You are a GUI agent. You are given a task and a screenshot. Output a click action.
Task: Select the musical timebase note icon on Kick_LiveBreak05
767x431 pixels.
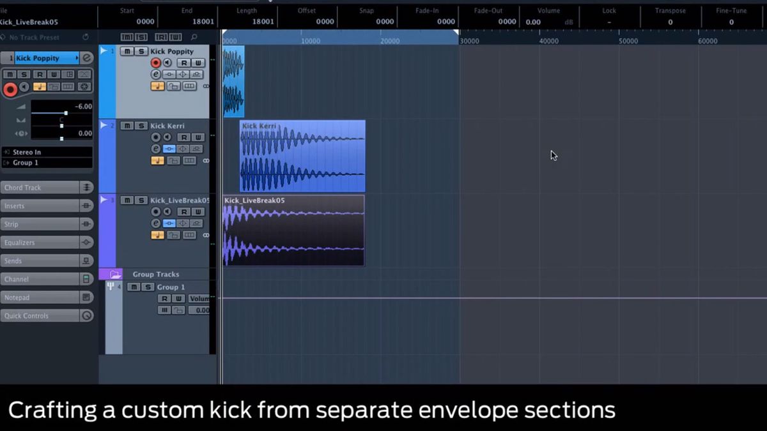[157, 234]
